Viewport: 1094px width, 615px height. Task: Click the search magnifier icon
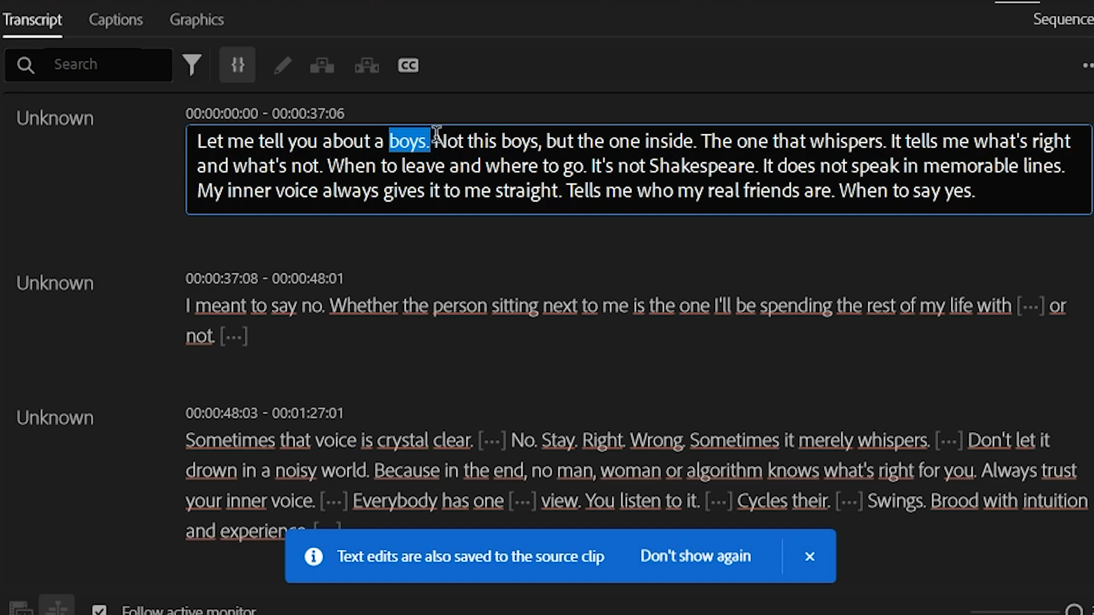[x=25, y=65]
